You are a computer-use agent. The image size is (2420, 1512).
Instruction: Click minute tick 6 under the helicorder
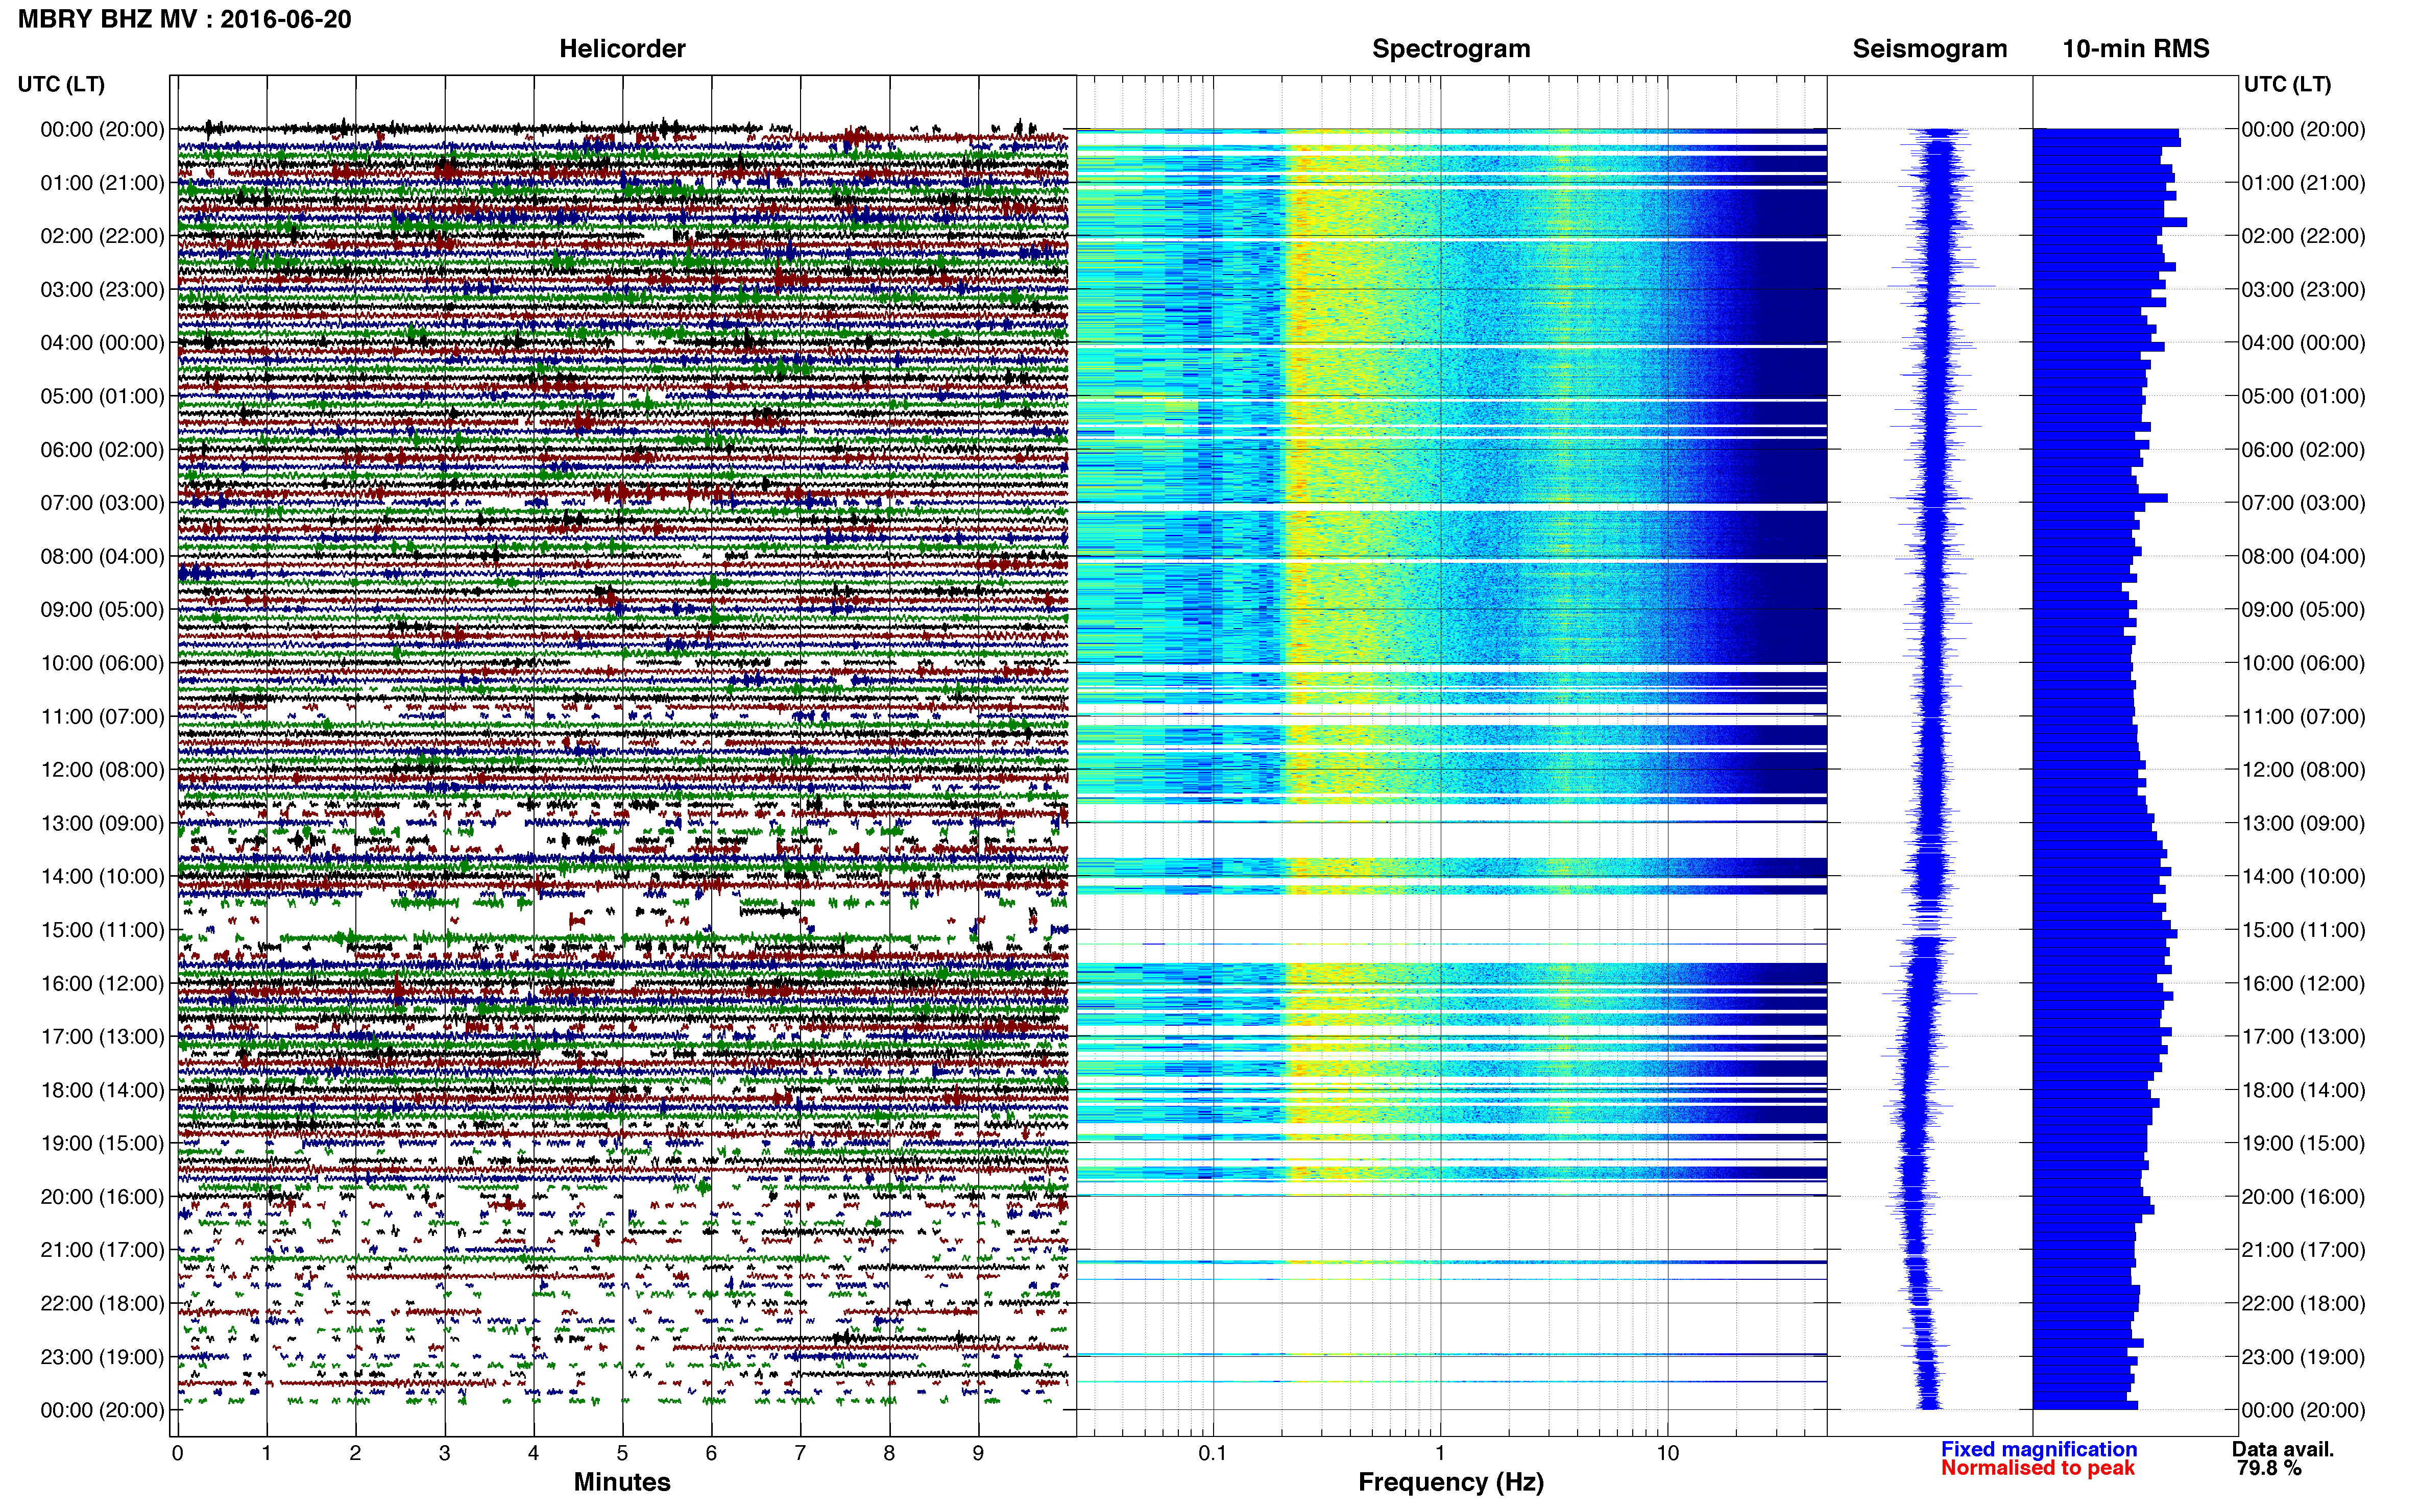711,1453
